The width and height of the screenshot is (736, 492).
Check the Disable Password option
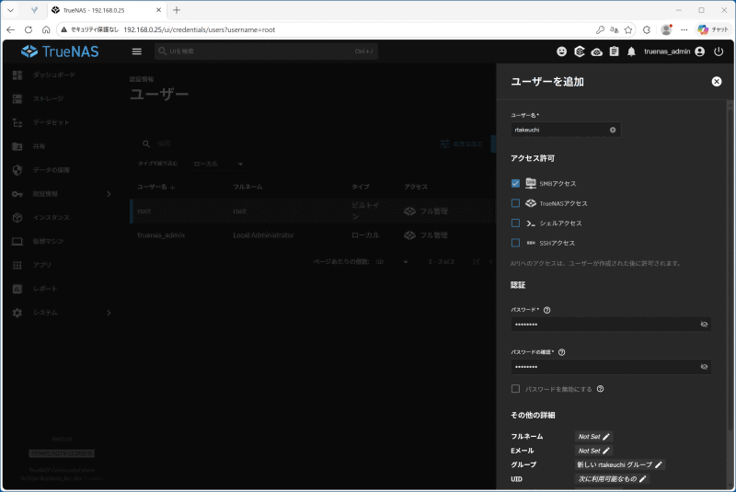[x=515, y=389]
